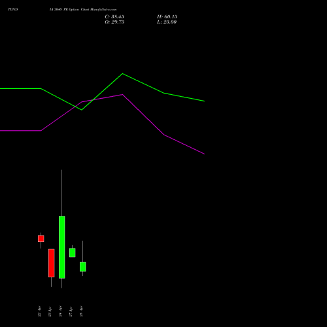Click the green line's highest peak
This screenshot has width=327, height=327.
(x=122, y=74)
